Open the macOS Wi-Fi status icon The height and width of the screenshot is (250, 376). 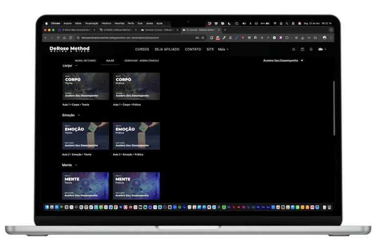275,23
